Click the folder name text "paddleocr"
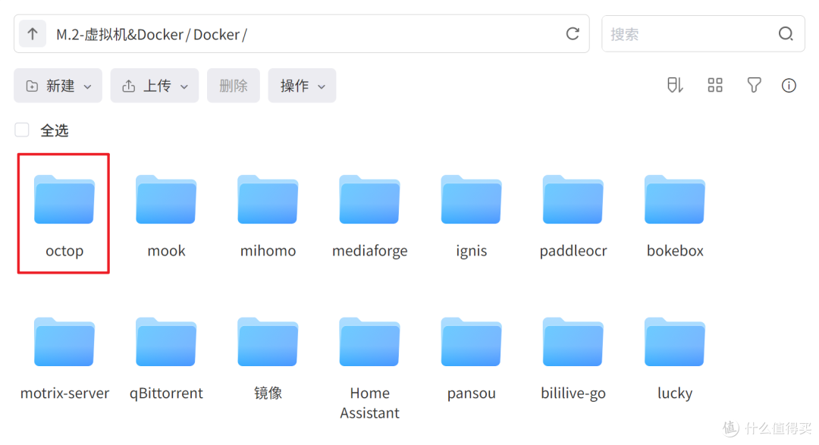This screenshot has height=445, width=819. tap(573, 251)
